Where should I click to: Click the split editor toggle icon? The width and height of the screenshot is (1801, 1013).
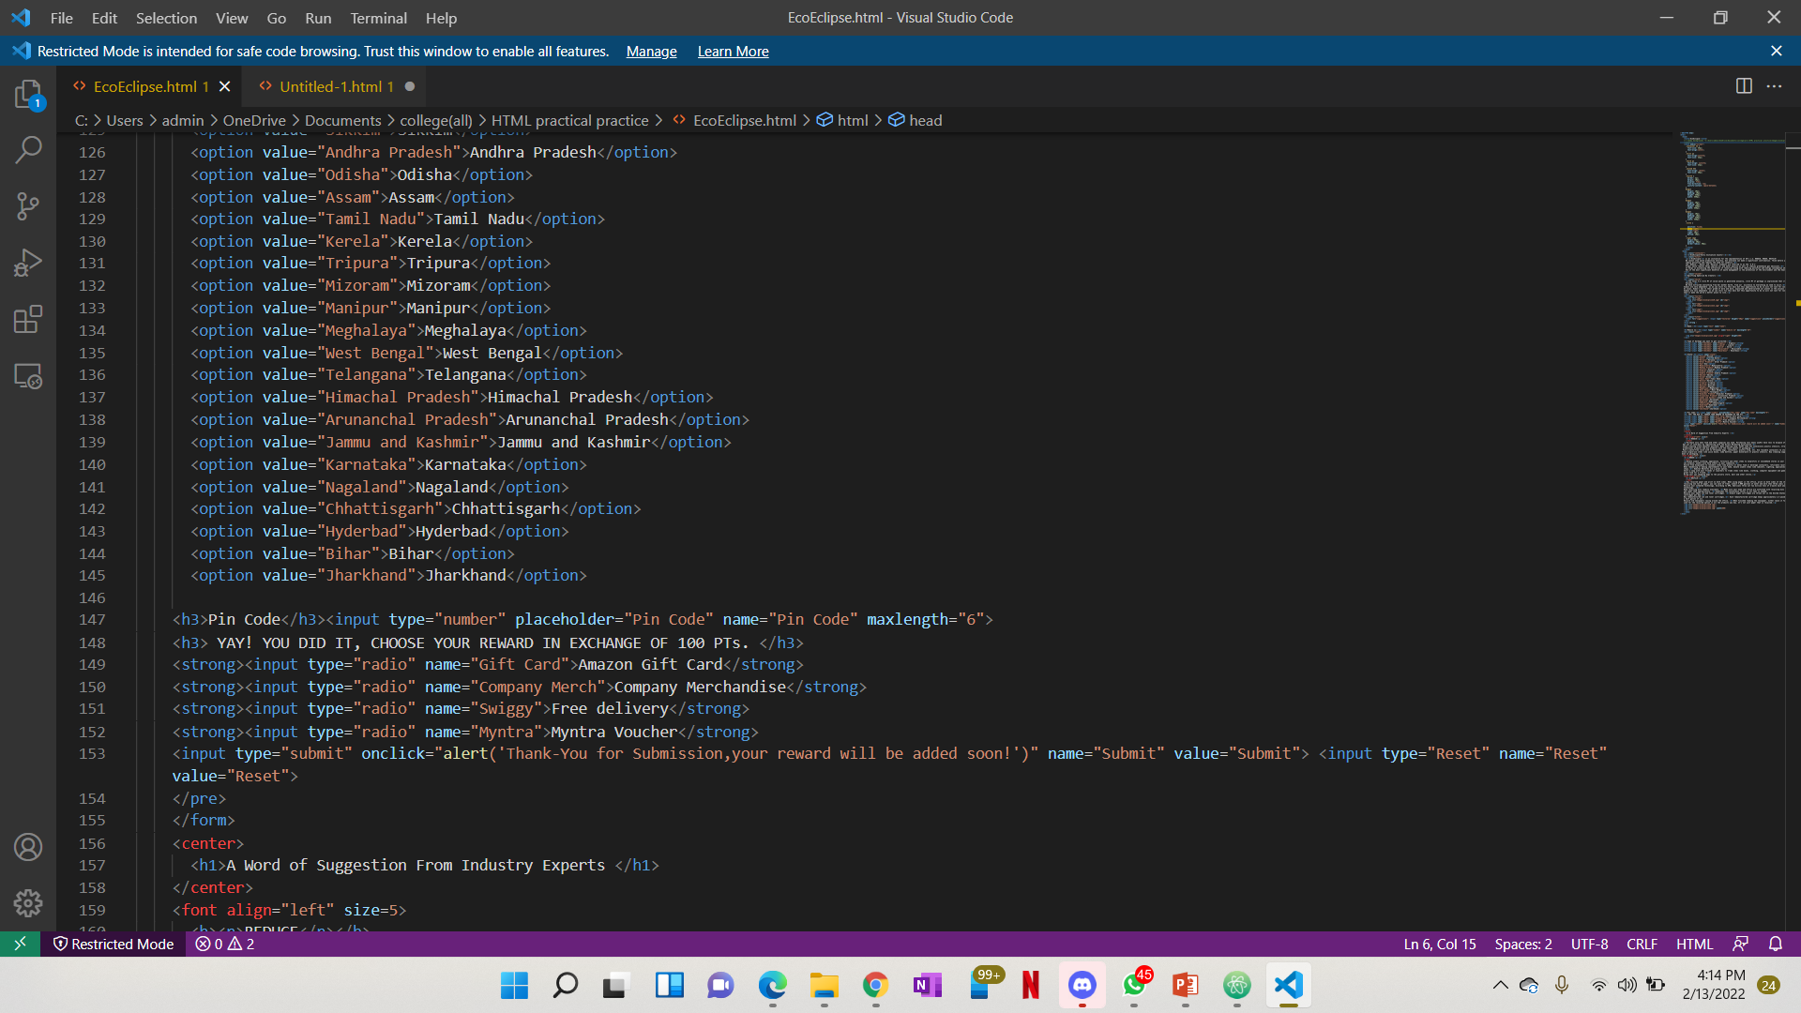pos(1745,85)
